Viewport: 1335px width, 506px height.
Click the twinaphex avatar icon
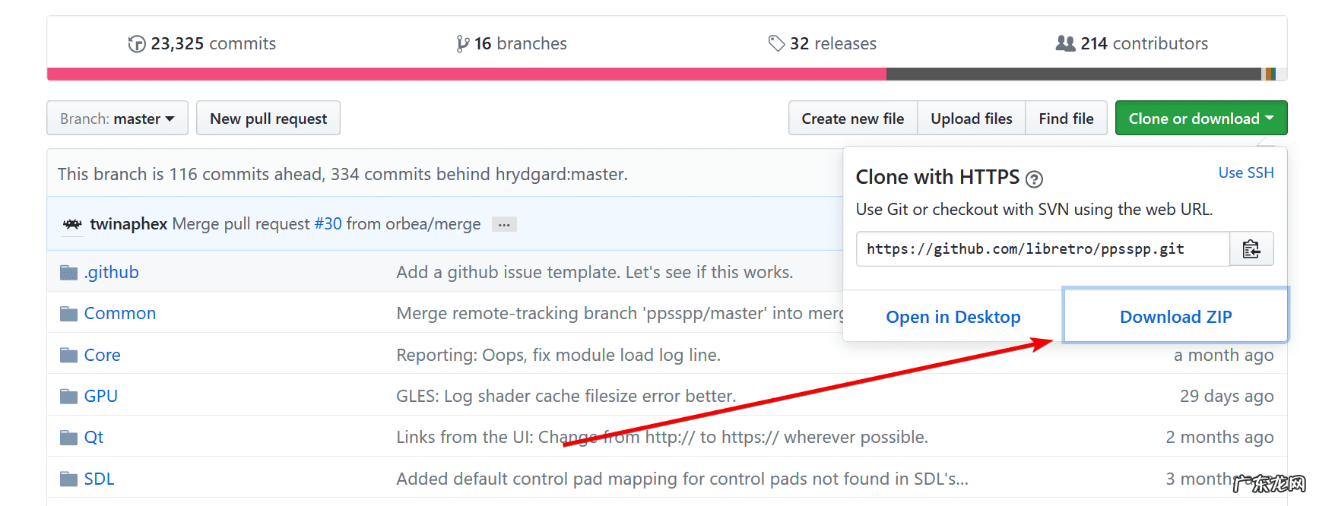(72, 224)
